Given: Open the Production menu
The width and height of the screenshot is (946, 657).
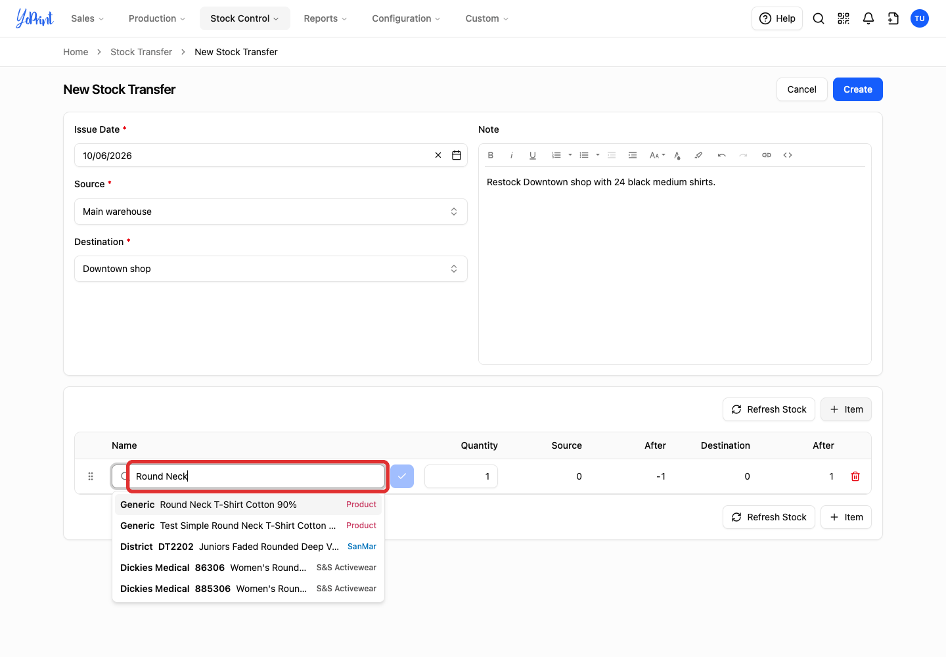Looking at the screenshot, I should 157,18.
